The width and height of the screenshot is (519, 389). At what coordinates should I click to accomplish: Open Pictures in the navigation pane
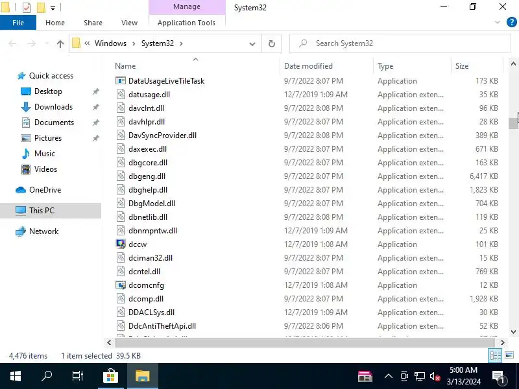48,138
